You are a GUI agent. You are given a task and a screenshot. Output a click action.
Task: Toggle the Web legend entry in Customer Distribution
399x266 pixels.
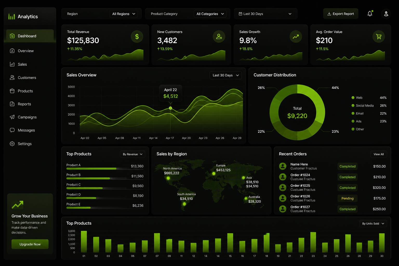coord(369,98)
